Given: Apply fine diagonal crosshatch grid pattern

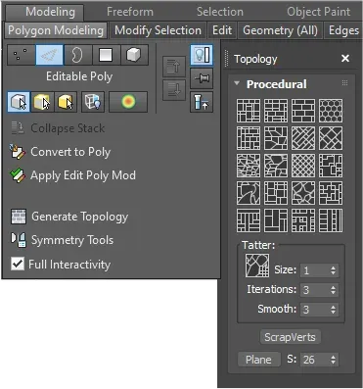Looking at the screenshot, I should [x=303, y=166].
